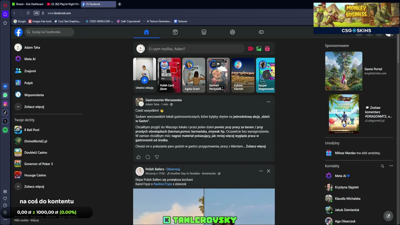Click the Facebook logo
The height and width of the screenshot is (225, 400).
click(18, 32)
